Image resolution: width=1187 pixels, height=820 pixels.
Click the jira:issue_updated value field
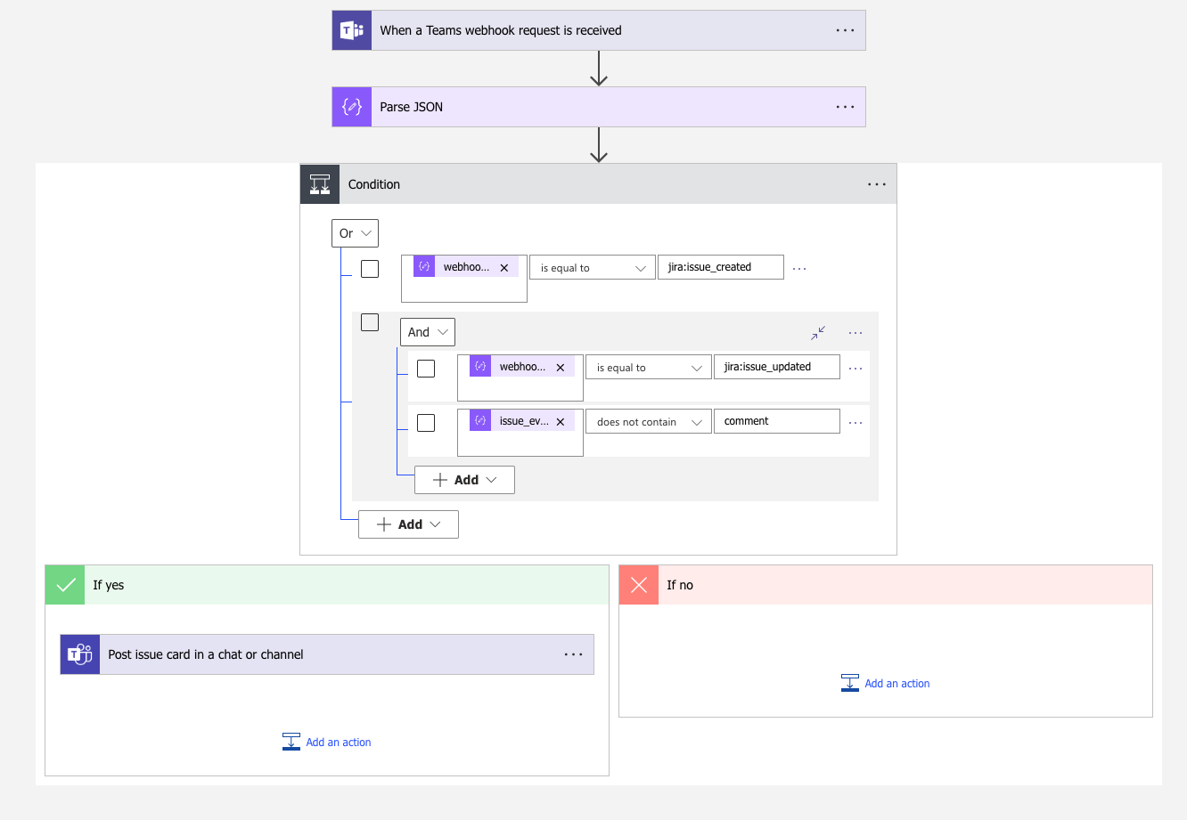[x=776, y=366]
